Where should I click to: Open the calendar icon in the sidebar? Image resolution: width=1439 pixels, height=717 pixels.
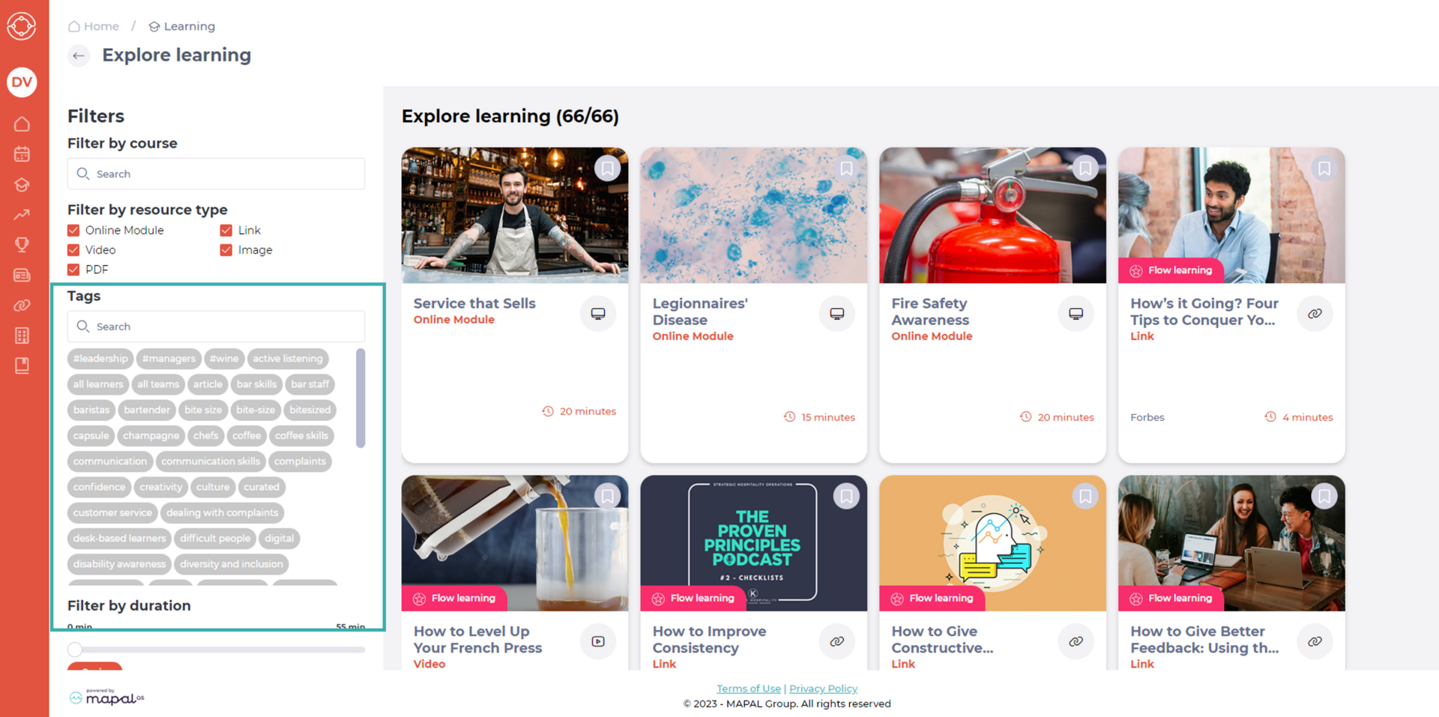click(22, 154)
